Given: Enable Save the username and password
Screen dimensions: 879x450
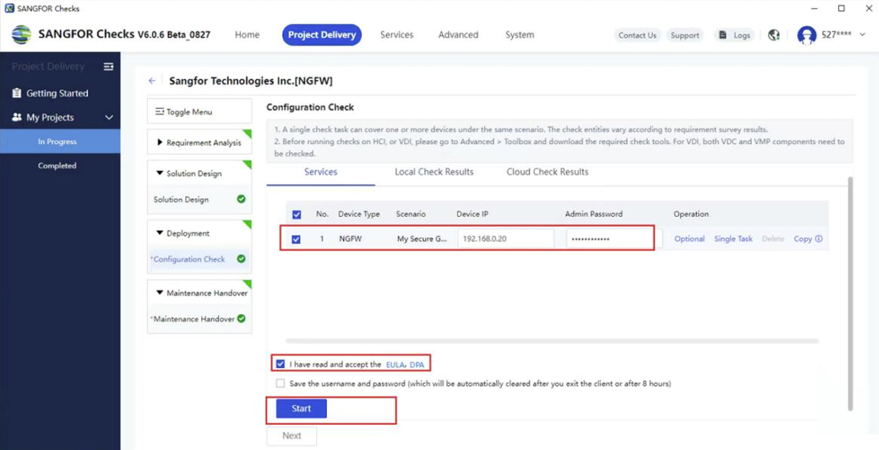Looking at the screenshot, I should click(280, 384).
